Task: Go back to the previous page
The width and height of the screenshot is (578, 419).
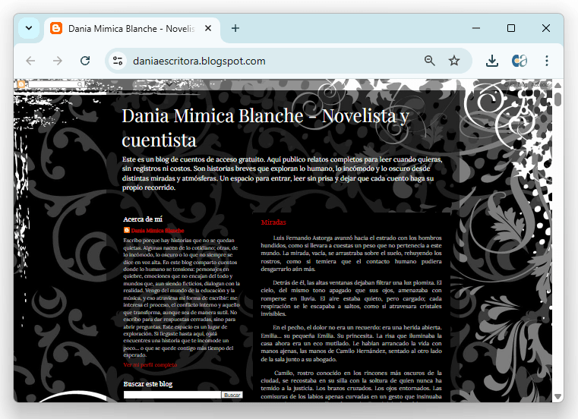Action: [x=30, y=61]
